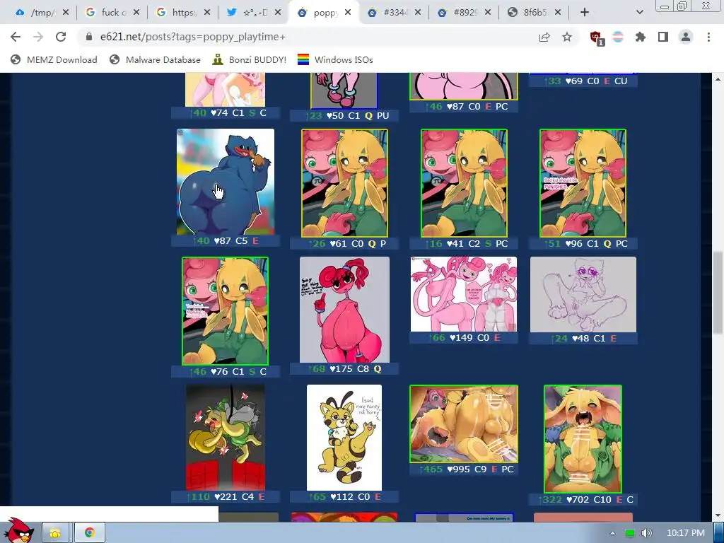Open a new tab with the plus button
Viewport: 724px width, 543px height.
(x=585, y=13)
